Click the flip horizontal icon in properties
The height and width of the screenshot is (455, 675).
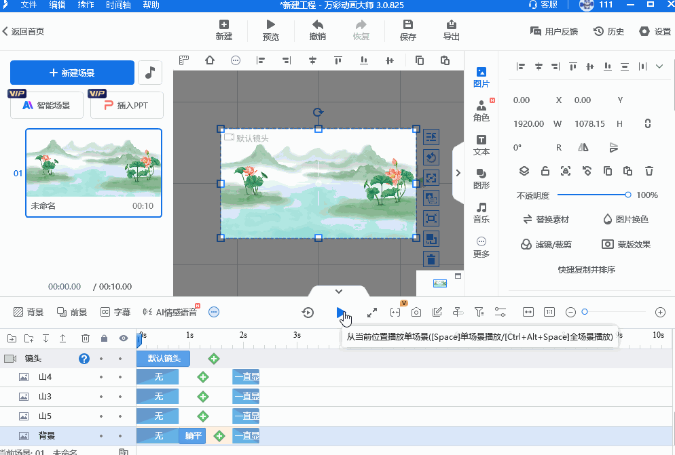click(x=583, y=147)
